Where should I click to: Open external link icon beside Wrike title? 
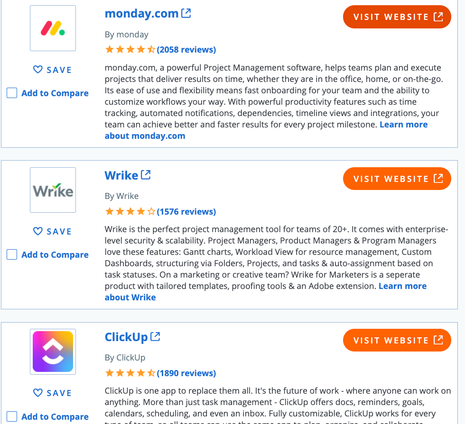point(146,175)
